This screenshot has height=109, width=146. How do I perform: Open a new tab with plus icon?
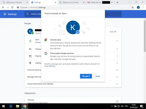(117, 2)
